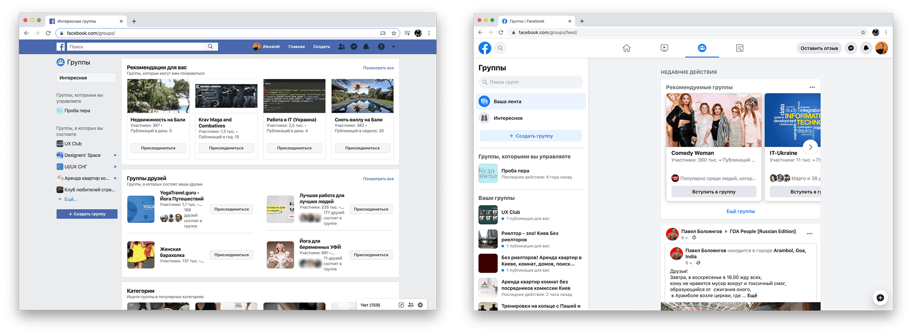Image resolution: width=911 pixels, height=335 pixels.
Task: Open 'UI/UX СНГ' in the left sidebar
Action: (76, 167)
